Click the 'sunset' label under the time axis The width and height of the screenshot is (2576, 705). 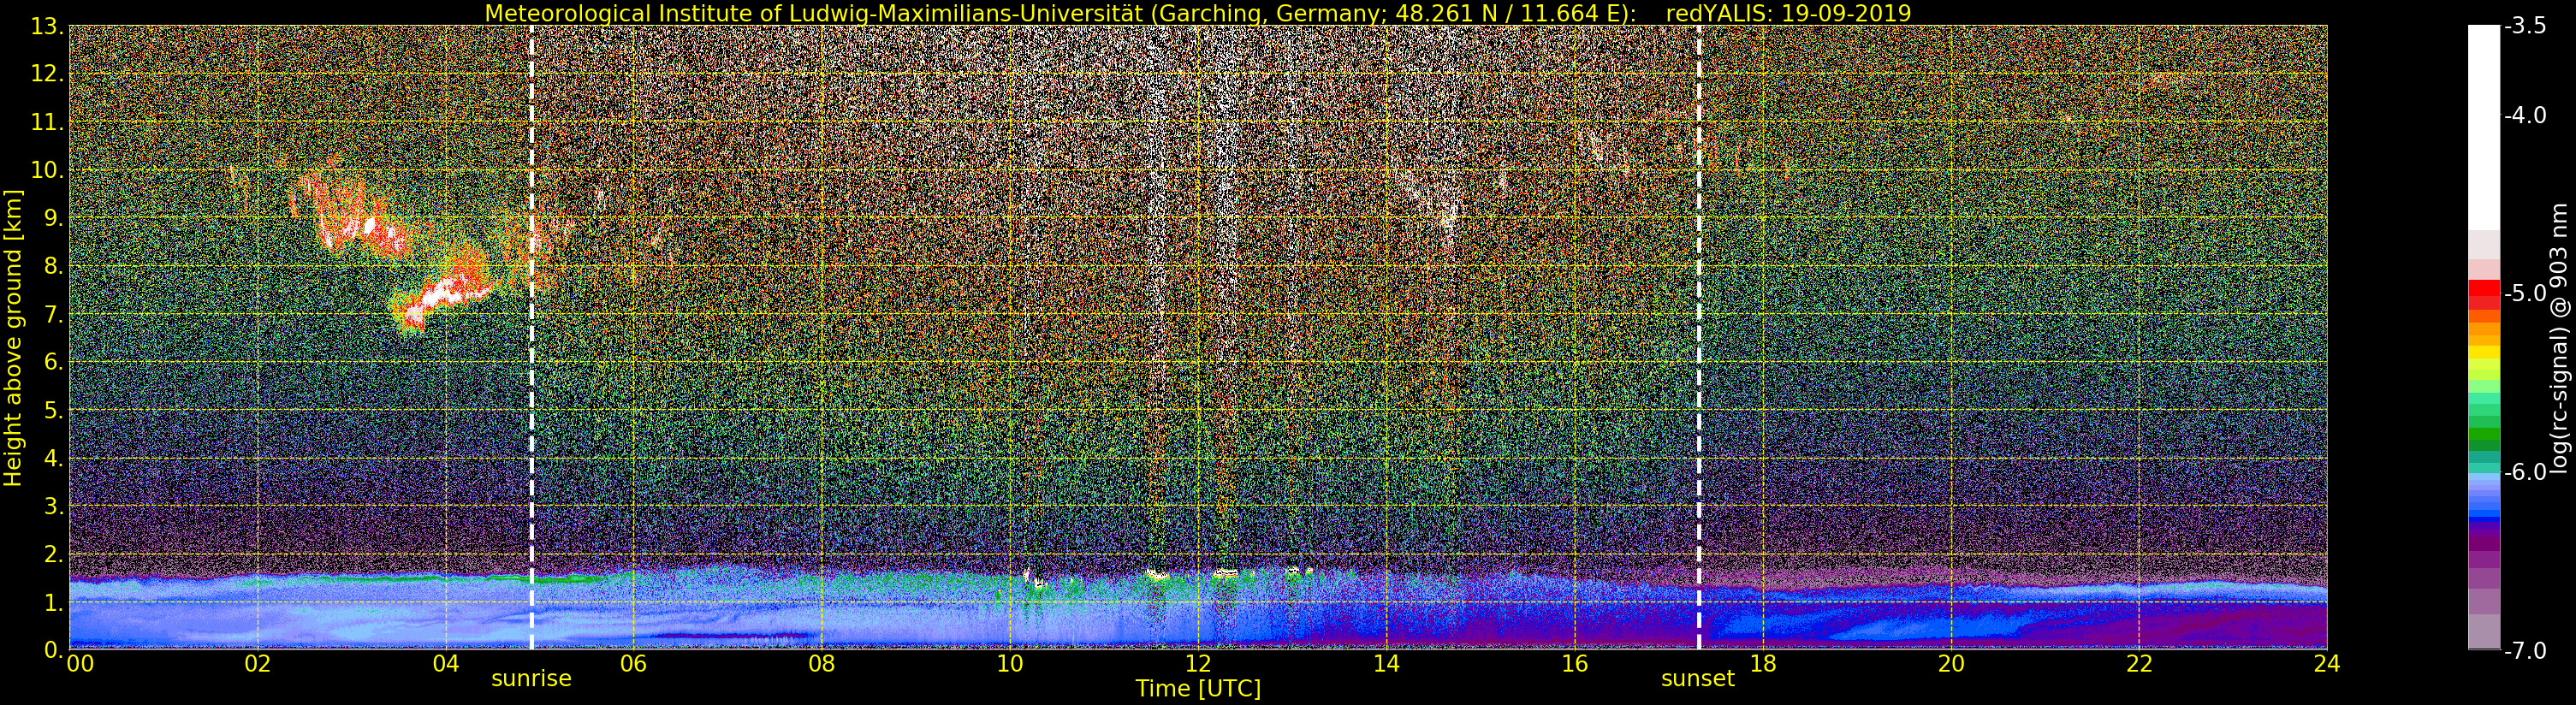(1698, 679)
